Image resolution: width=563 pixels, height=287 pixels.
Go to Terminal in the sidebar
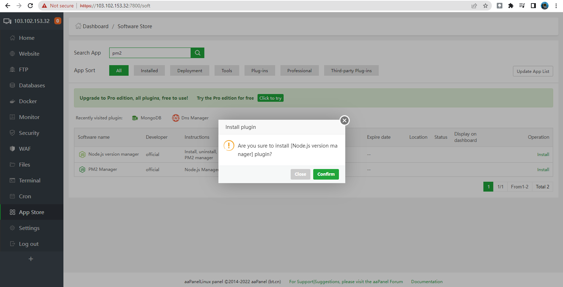tap(30, 181)
